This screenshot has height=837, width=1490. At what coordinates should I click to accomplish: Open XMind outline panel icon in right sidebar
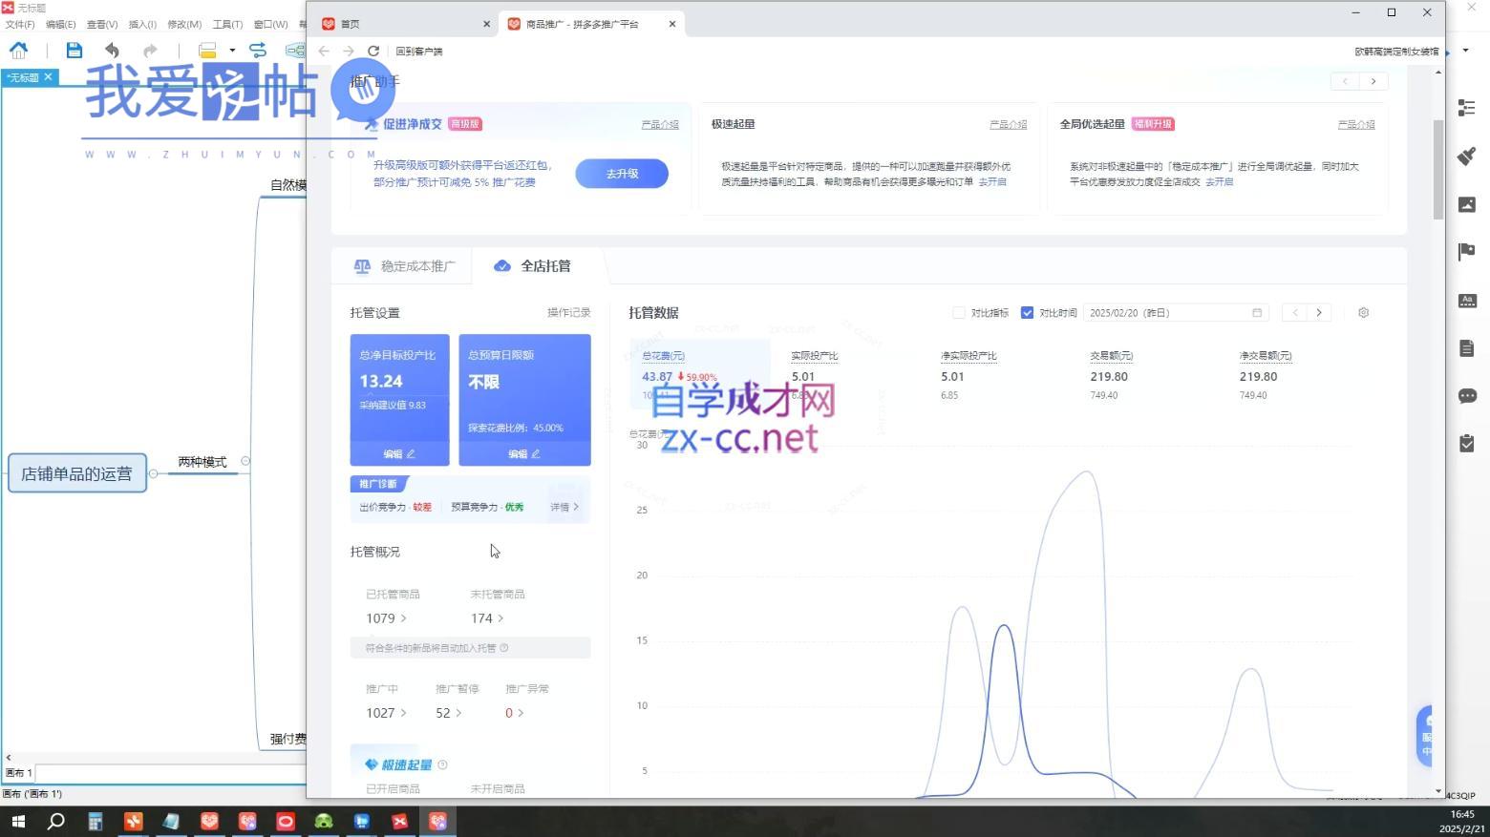point(1467,108)
